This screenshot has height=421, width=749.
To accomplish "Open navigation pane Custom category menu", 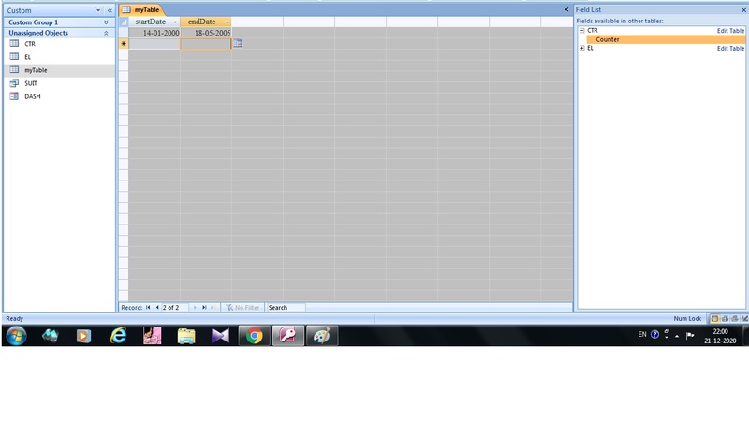I will (x=98, y=10).
